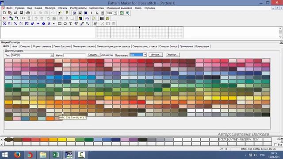
Task: Select the bead large dot tool
Action: click(43, 23)
